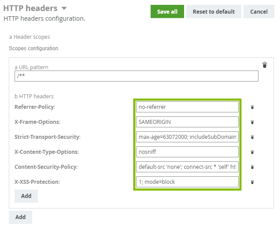
Task: Add a new header scope at bottom
Action: [20, 217]
